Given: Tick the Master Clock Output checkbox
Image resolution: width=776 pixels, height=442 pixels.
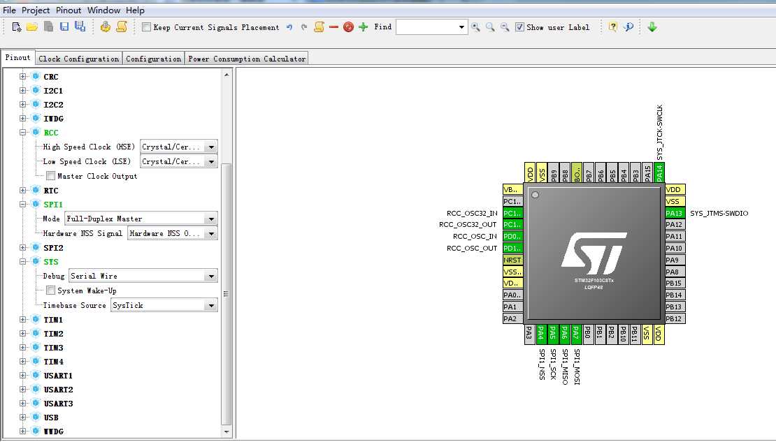Looking at the screenshot, I should 50,176.
